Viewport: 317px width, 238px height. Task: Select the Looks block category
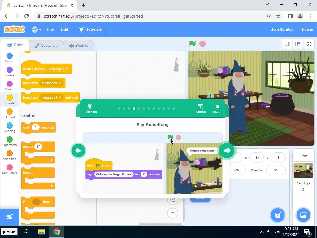tap(10, 72)
